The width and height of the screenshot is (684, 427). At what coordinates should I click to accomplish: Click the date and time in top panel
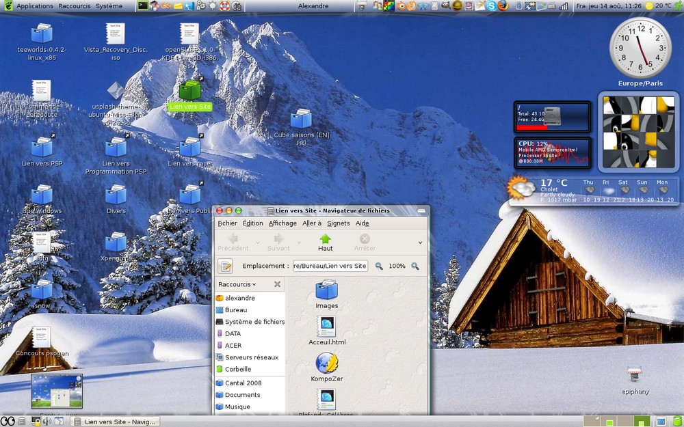(x=609, y=6)
